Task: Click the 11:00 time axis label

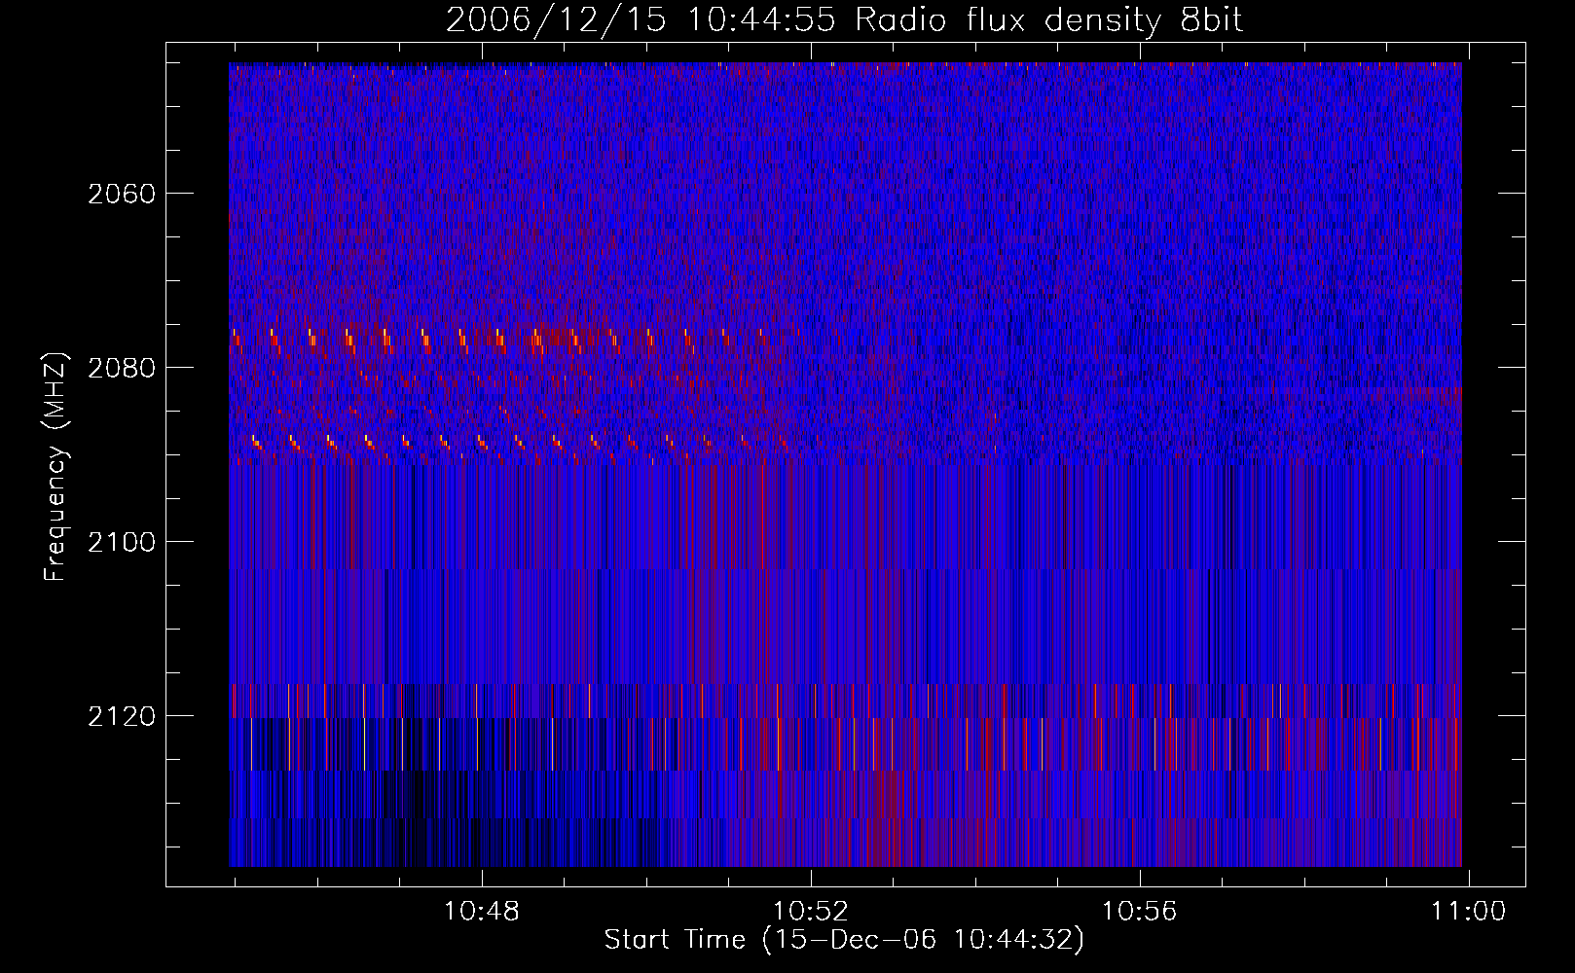Action: (1468, 912)
